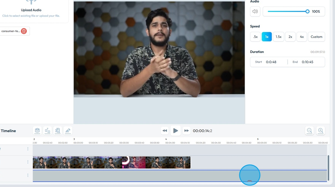Viewport: 335px width, 187px height.
Task: Click timeline ruler at 00:03:00
Action: 78,143
